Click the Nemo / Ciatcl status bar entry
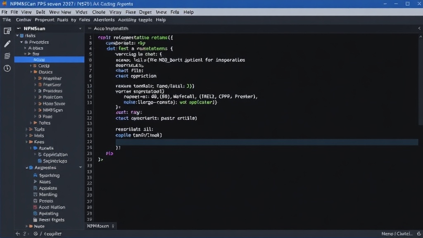Screen dimensions: 423x238 (x=397, y=234)
